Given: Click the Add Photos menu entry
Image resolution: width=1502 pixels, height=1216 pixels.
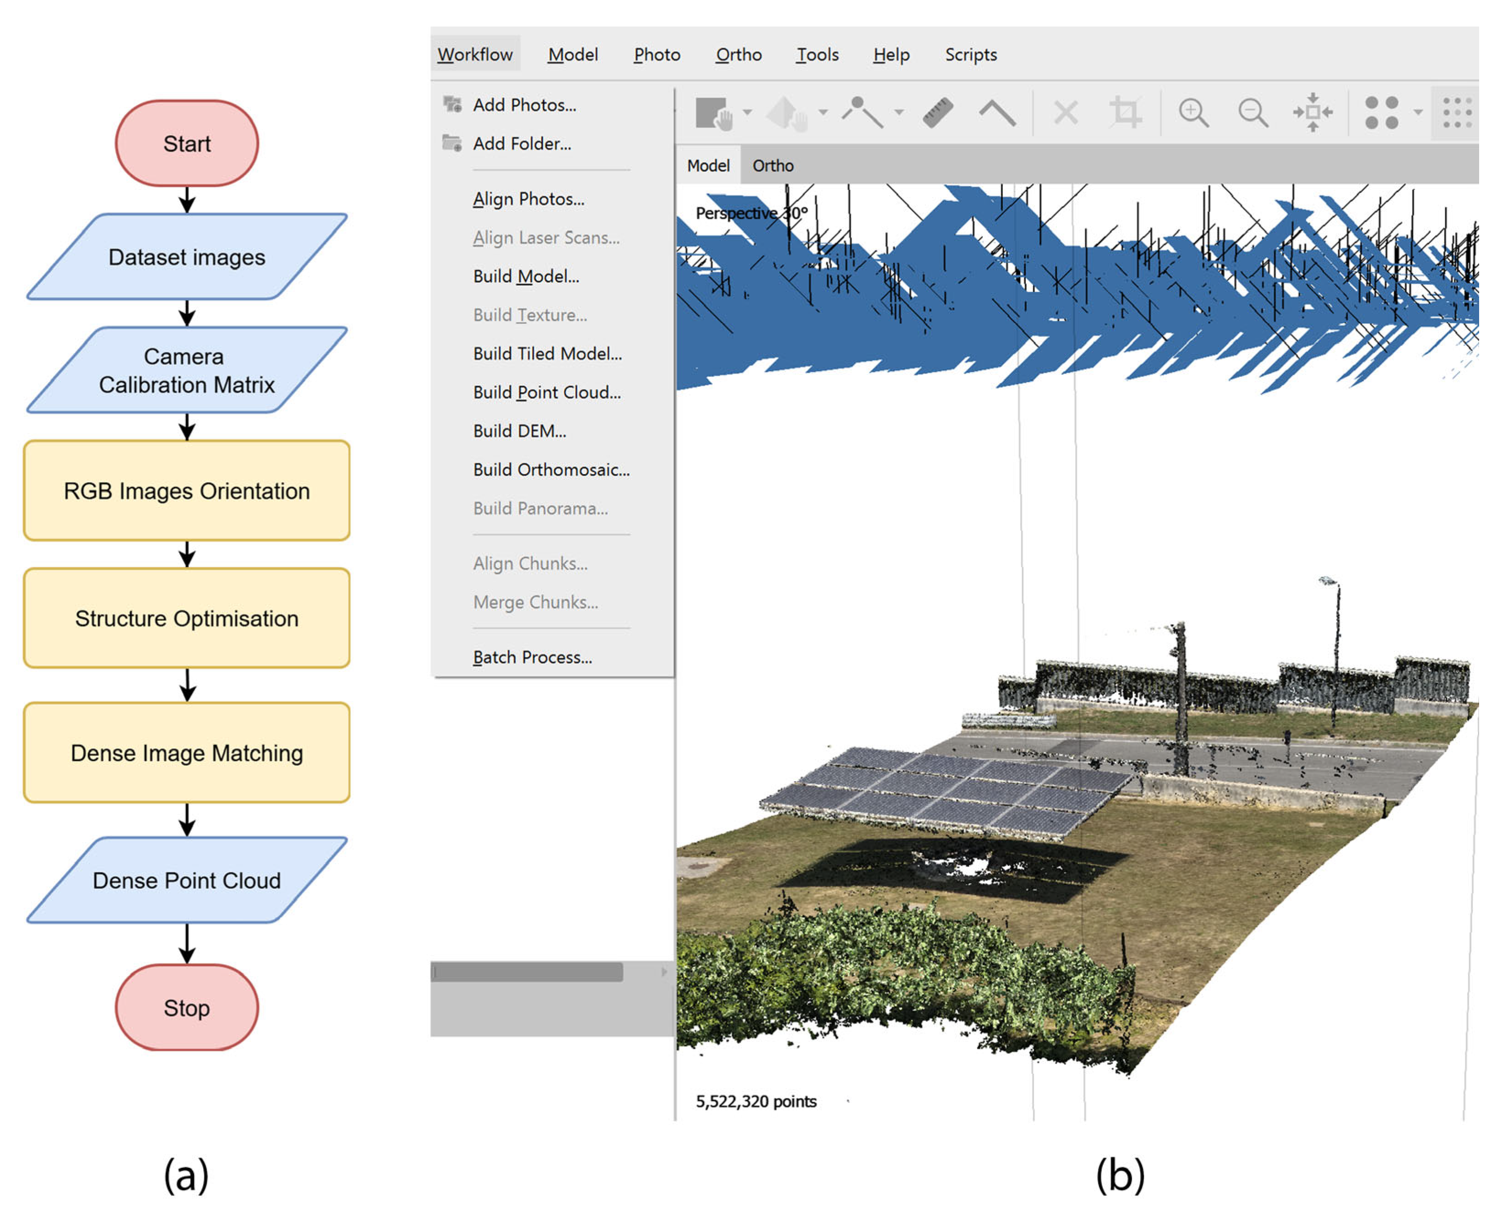Looking at the screenshot, I should tap(524, 105).
